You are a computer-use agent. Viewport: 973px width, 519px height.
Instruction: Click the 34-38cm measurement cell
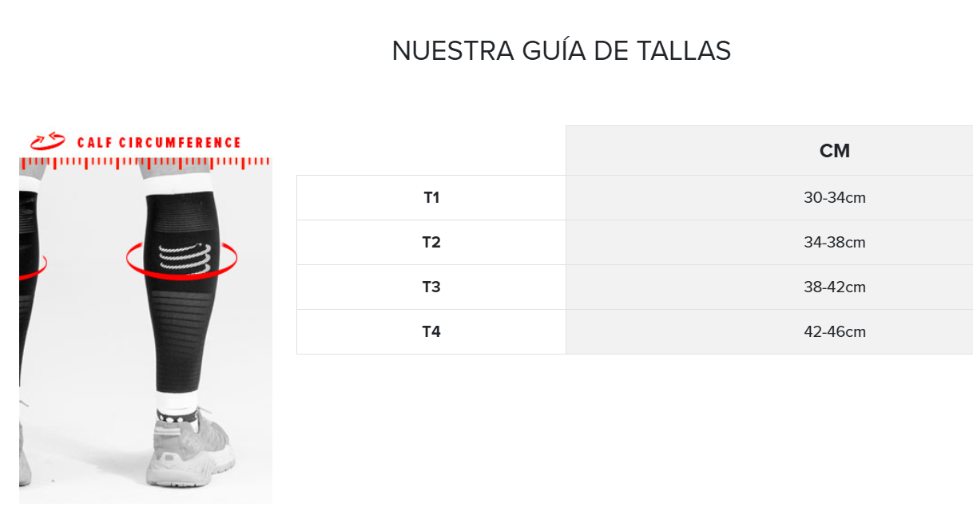pyautogui.click(x=834, y=243)
